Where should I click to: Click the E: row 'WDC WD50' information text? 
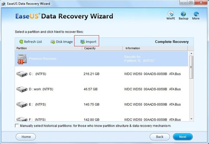tap(153, 104)
